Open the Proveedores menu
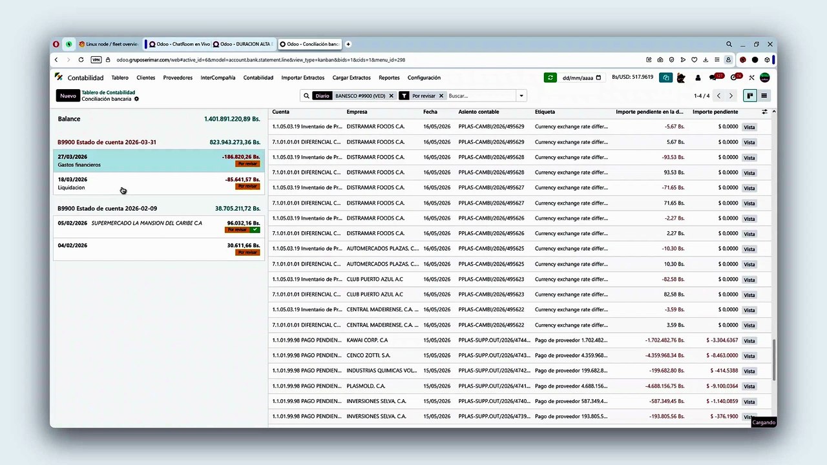The width and height of the screenshot is (827, 465). tap(178, 77)
